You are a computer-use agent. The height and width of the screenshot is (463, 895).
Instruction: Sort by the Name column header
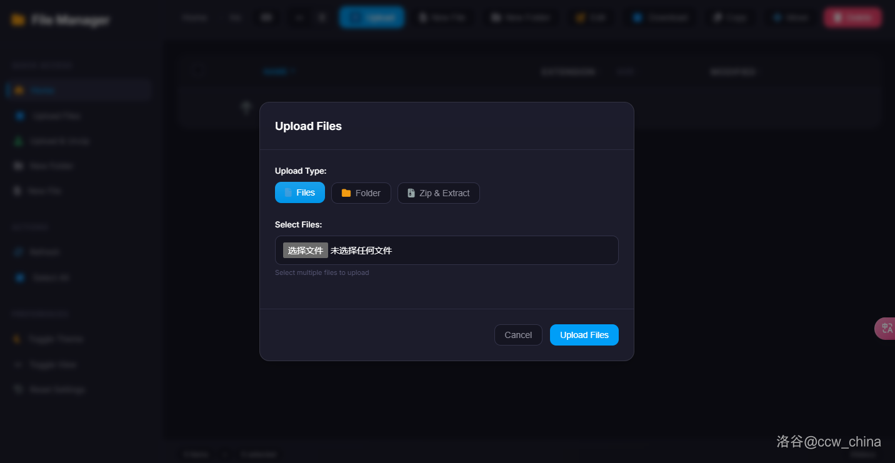[278, 72]
